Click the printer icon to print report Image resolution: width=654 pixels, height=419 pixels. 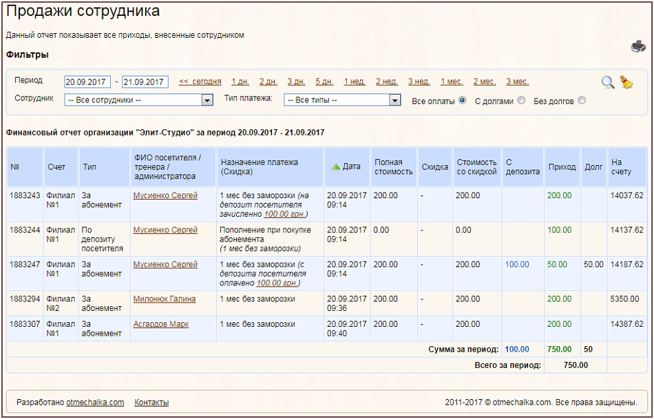point(638,47)
